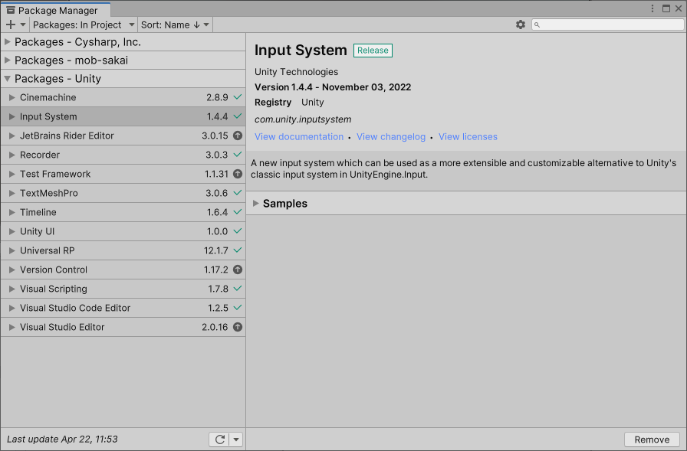Open the View changelog link
Image resolution: width=687 pixels, height=451 pixels.
pos(391,137)
